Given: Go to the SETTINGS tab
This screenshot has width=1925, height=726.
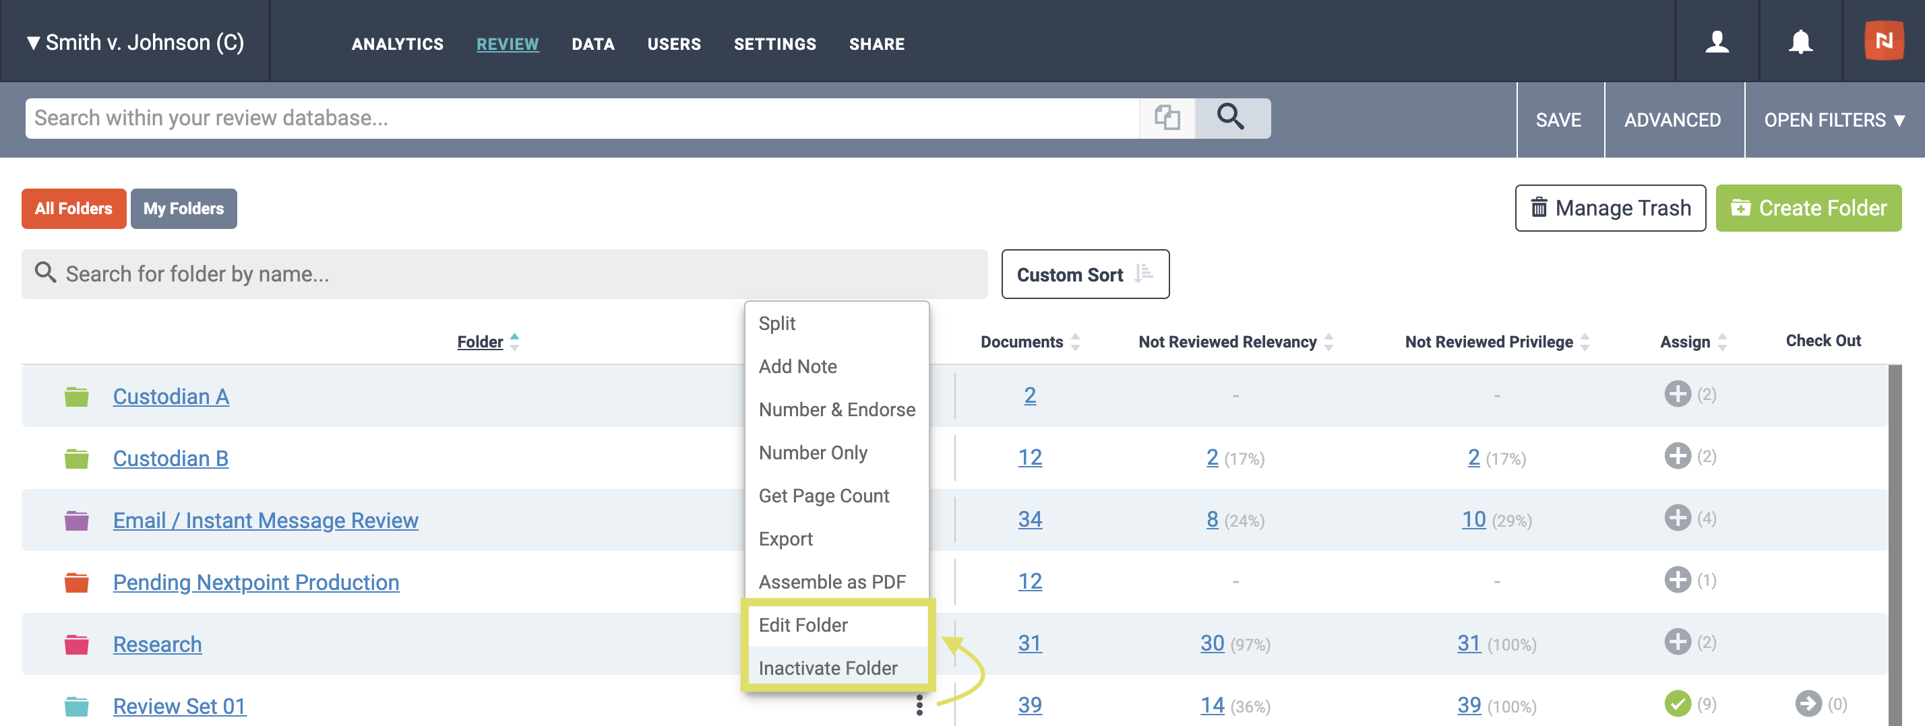Looking at the screenshot, I should pyautogui.click(x=774, y=44).
